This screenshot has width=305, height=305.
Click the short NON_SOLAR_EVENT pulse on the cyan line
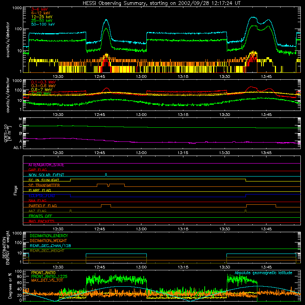tap(106, 175)
